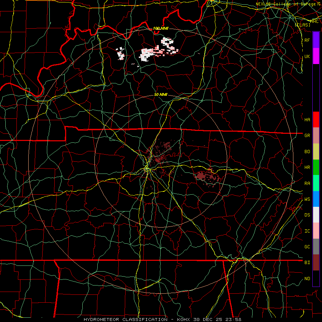This screenshot has width=322, height=322.
Task: Click the 'HR' legend label
Action: [307, 167]
